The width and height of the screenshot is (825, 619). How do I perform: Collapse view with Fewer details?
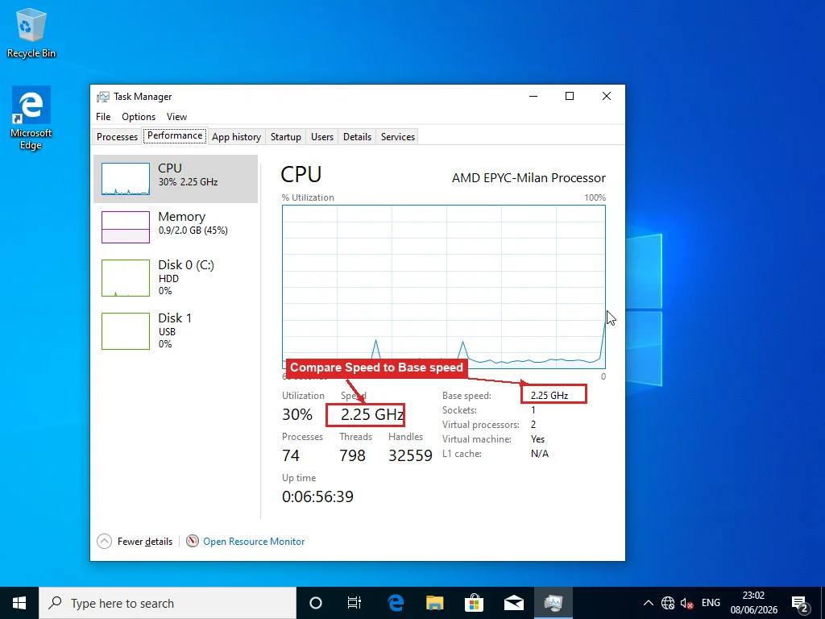[135, 541]
